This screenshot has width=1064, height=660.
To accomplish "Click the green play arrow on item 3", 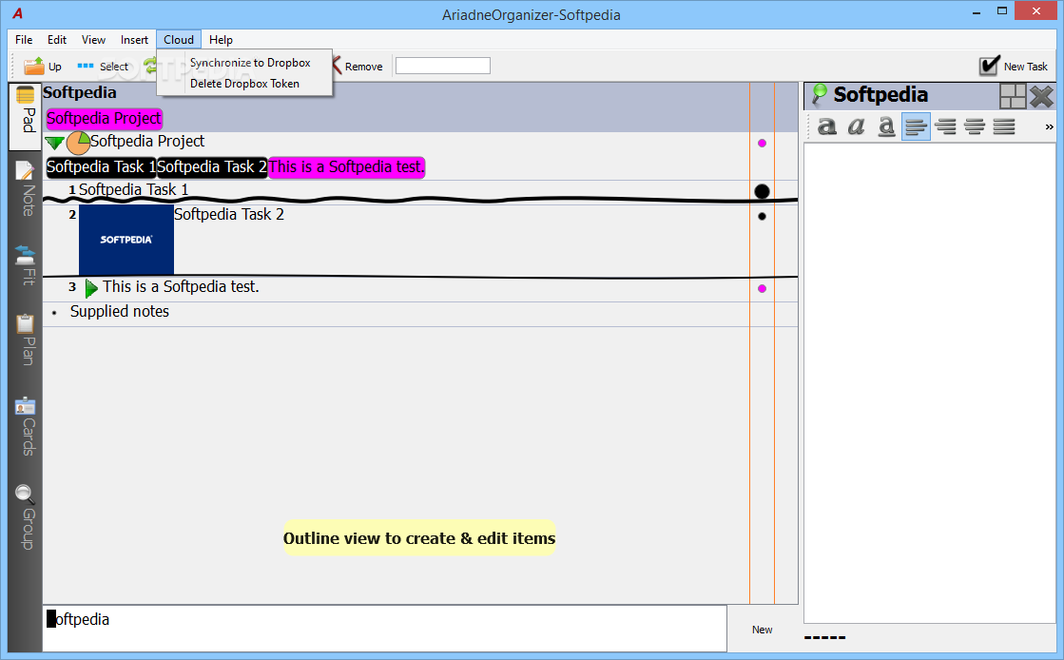I will (91, 288).
